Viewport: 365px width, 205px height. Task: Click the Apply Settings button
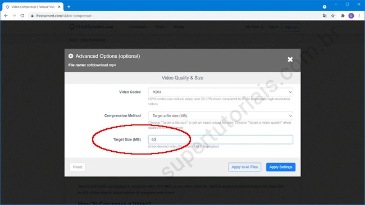point(281,167)
